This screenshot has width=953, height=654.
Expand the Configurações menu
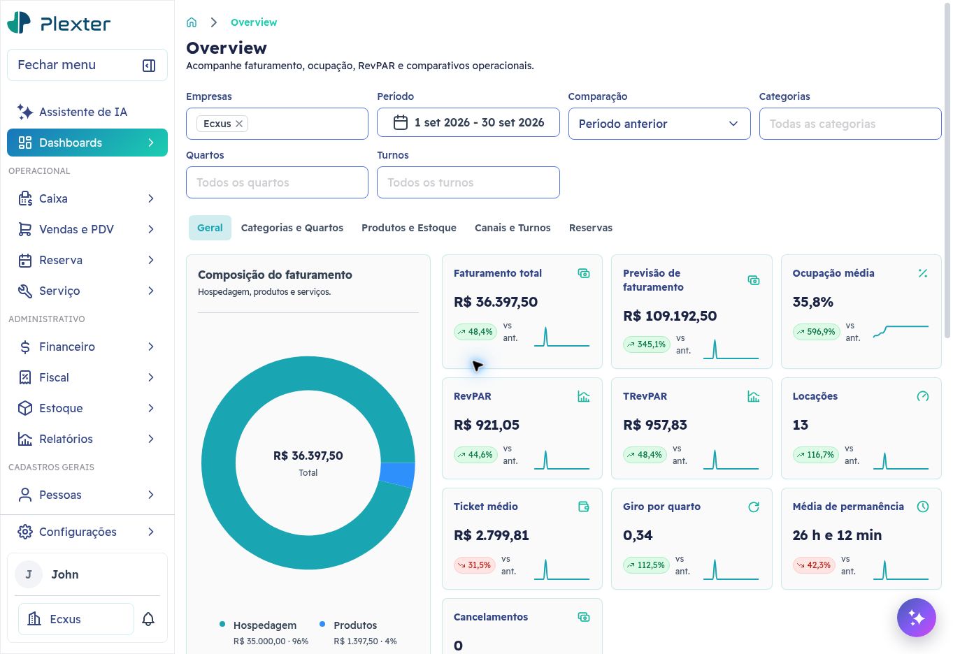87,532
